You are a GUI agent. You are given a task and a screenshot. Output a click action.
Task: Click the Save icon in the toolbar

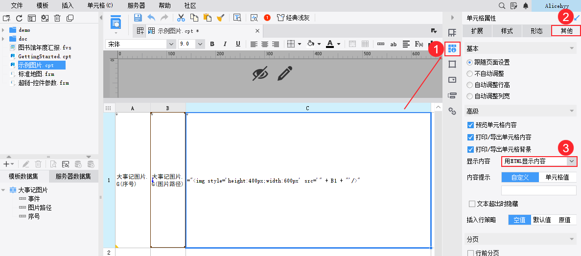138,18
